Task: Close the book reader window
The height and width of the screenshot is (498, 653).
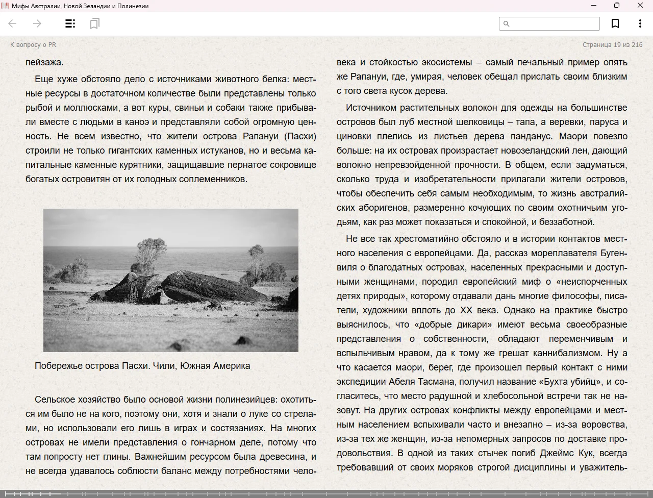Action: click(640, 6)
